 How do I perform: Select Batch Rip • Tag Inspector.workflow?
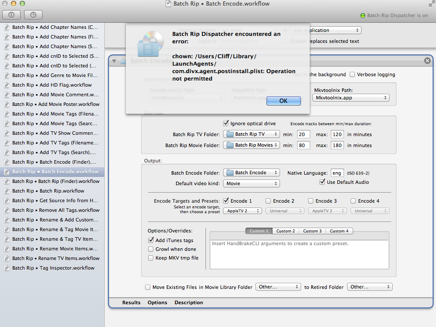coord(52,268)
